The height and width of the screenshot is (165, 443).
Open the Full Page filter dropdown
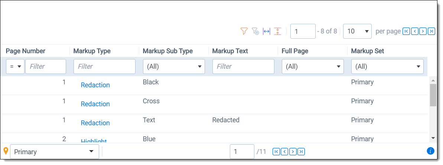[x=313, y=67]
